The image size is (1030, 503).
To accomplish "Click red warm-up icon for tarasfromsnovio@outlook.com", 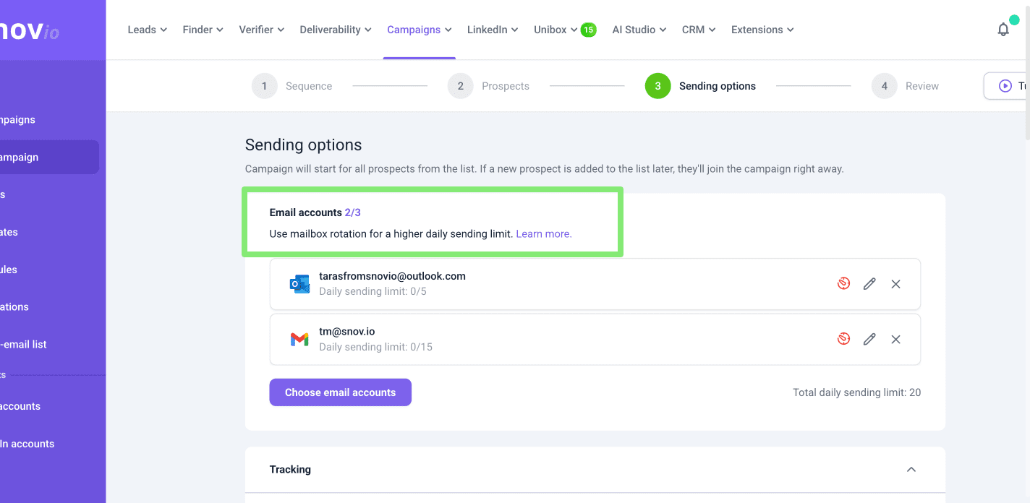I will point(843,284).
